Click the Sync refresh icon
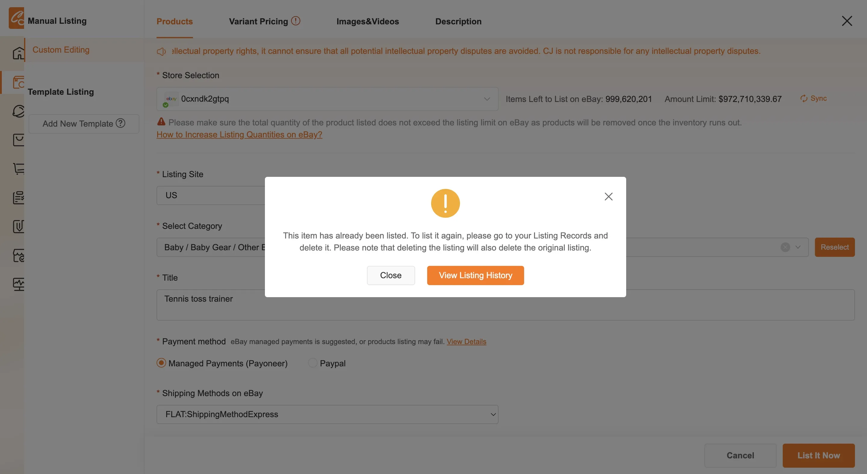867x474 pixels. (x=804, y=98)
